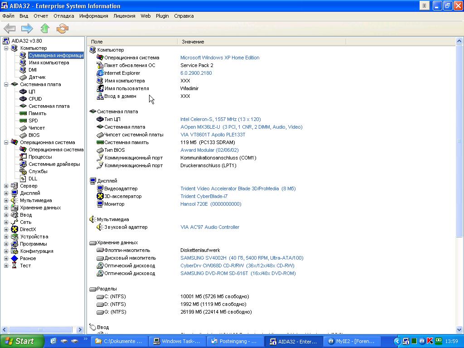464x348 pixels.
Task: Open the AOpen MX36LE-U motherboard link
Action: (x=242, y=127)
